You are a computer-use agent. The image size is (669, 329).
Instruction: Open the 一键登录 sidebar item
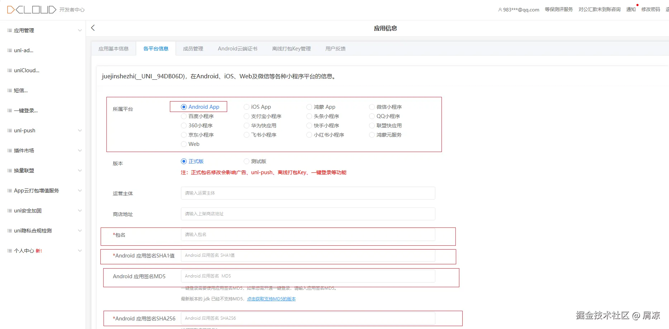43,111
